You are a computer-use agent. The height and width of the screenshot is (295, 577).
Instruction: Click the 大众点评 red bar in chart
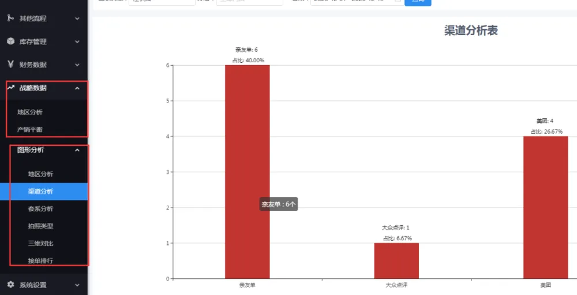coord(396,261)
